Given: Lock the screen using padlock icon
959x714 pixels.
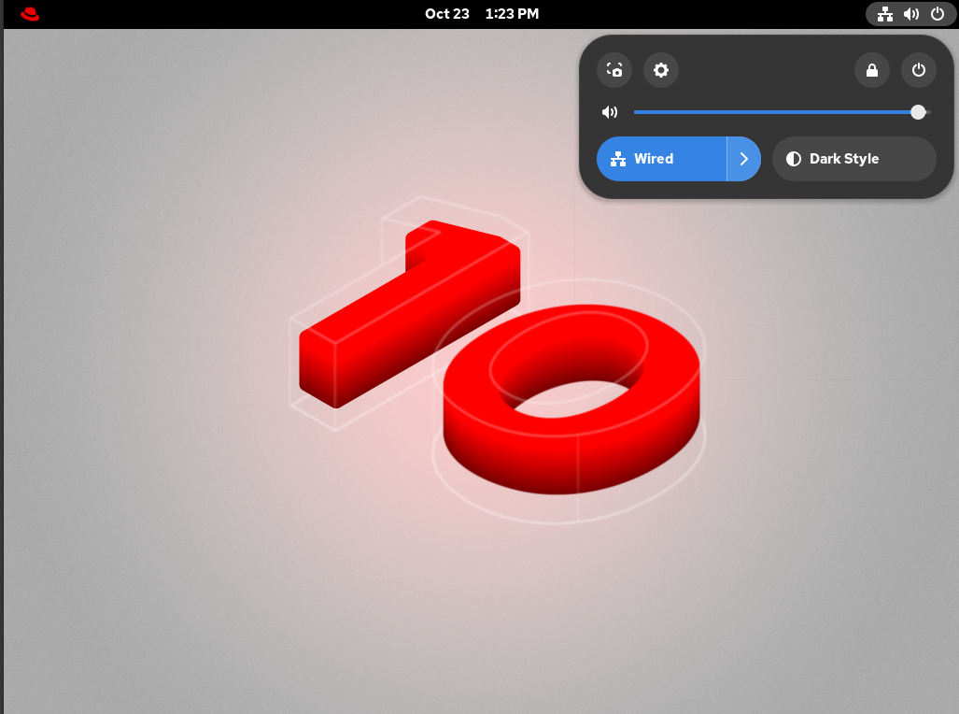Looking at the screenshot, I should pos(872,70).
